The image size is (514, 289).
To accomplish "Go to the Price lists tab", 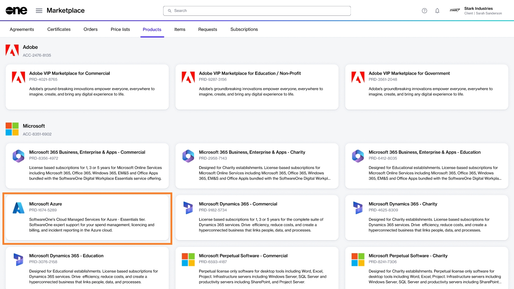I will tap(120, 29).
